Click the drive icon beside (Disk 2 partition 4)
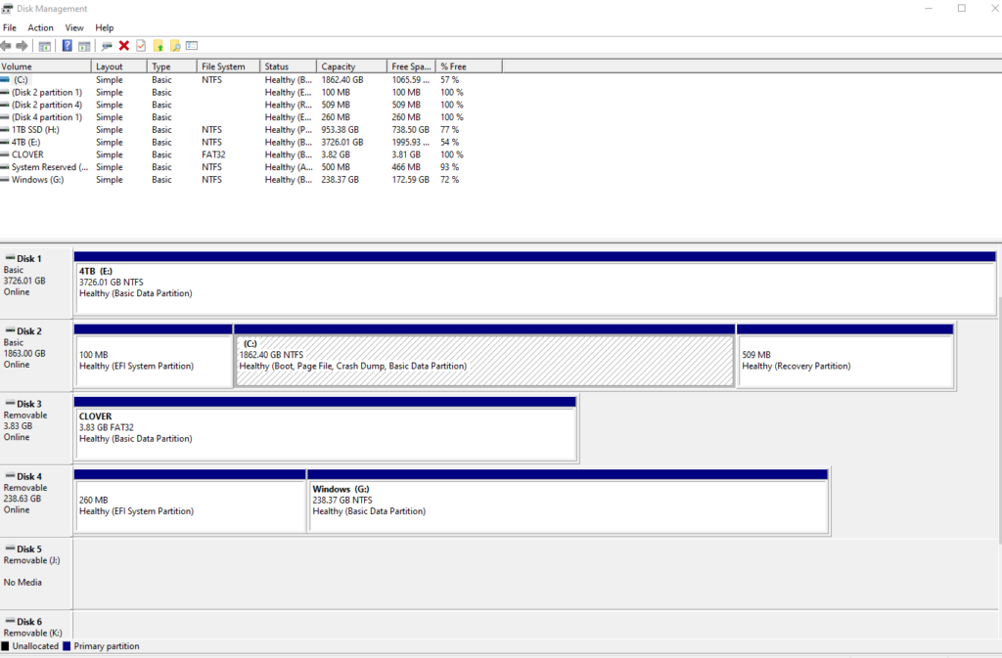 tap(5, 105)
